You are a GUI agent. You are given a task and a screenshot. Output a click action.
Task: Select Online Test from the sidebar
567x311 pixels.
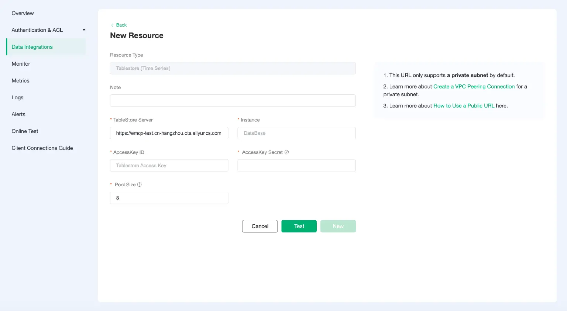pyautogui.click(x=25, y=131)
